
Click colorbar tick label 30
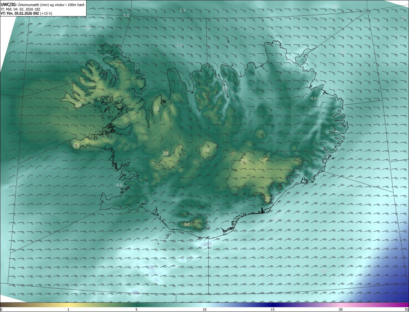coord(341,309)
